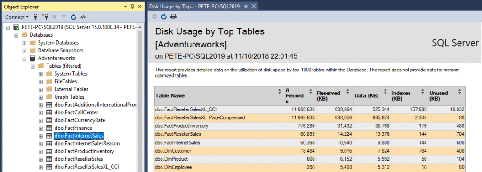
Task: Print the disk usage report
Action: click(x=173, y=17)
